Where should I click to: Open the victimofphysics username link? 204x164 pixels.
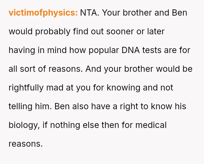coord(43,13)
